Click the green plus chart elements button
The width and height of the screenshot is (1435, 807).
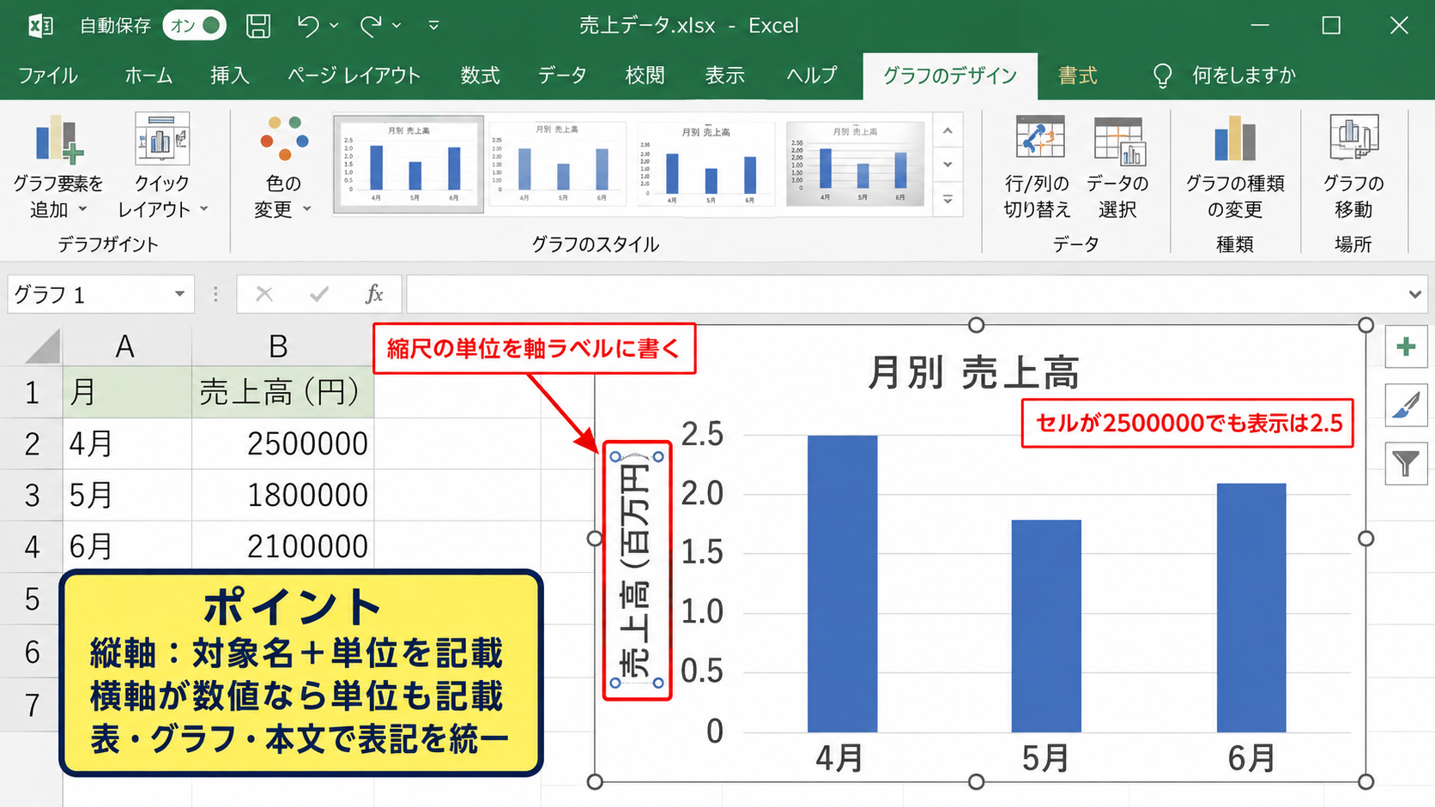pyautogui.click(x=1406, y=346)
